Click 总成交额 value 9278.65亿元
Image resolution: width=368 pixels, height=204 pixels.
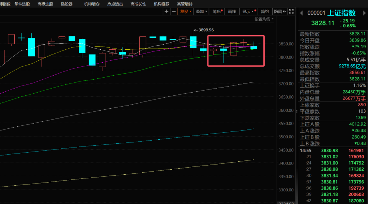point(352,66)
